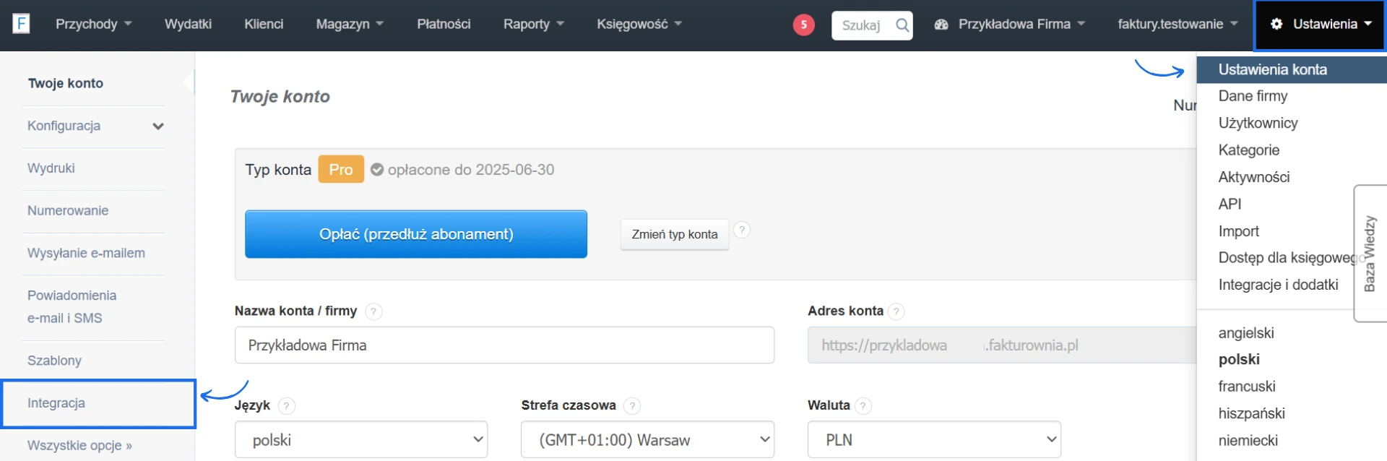
Task: Open the Raporty dropdown menu
Action: pos(533,24)
